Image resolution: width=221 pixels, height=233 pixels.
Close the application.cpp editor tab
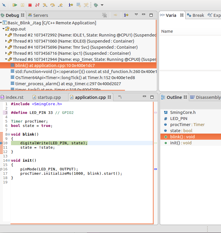(109, 97)
